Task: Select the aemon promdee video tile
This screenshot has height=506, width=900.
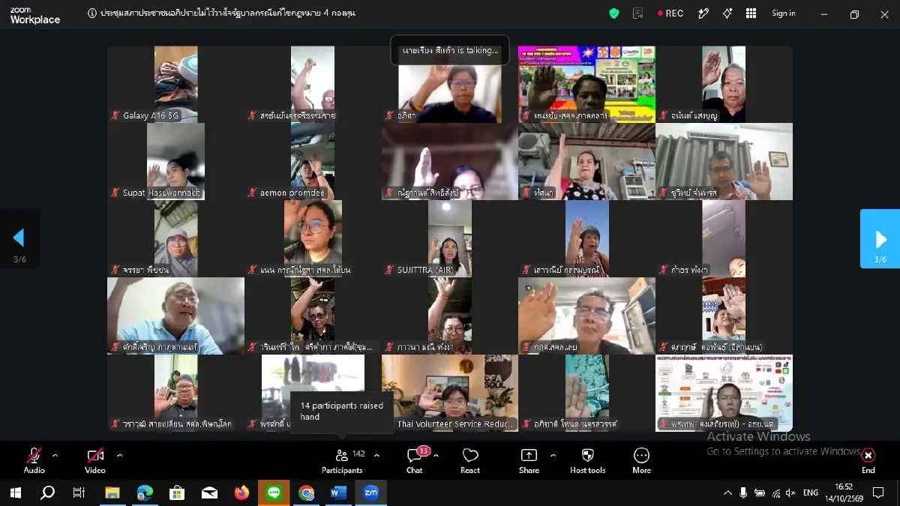Action: tap(313, 161)
